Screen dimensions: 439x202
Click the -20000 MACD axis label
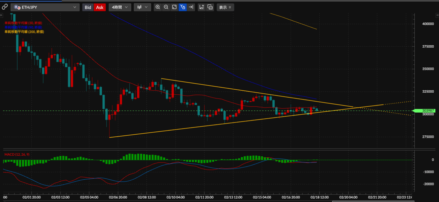[428, 184]
